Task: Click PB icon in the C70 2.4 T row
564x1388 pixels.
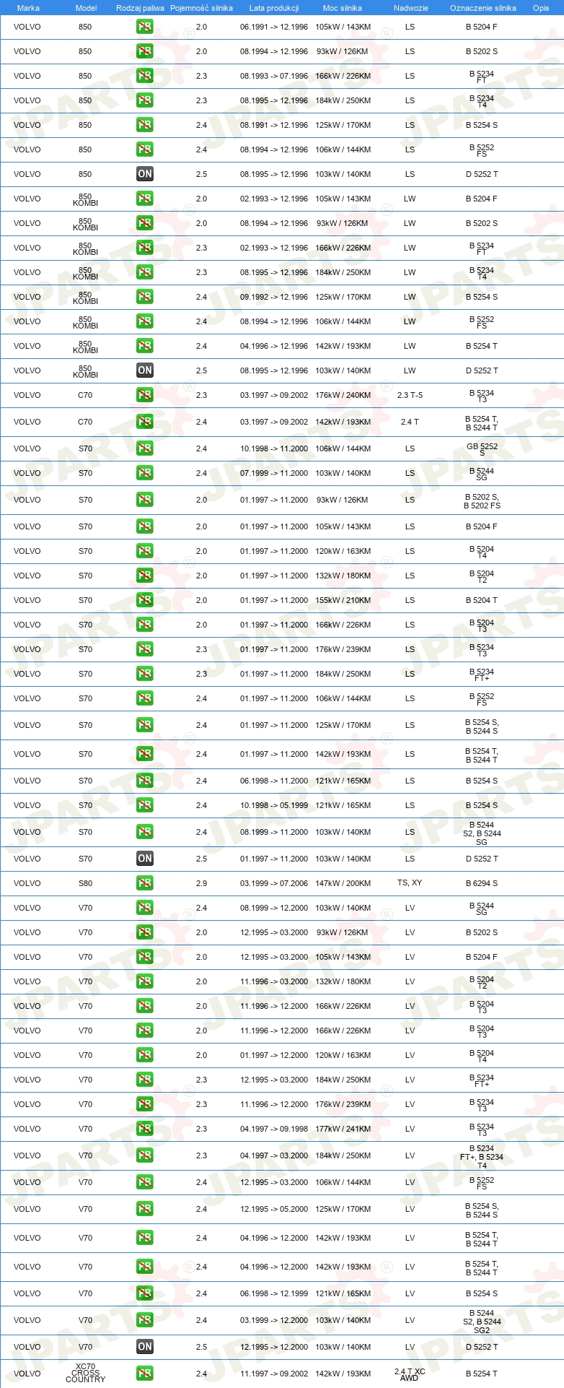Action: tap(145, 422)
